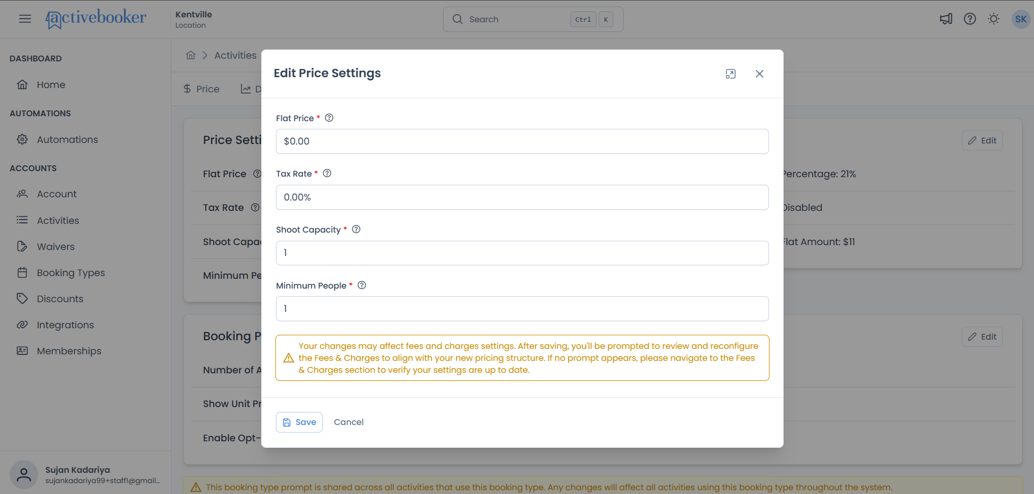Click Edit button in Price Settings card
Viewport: 1034px width, 494px height.
(982, 140)
